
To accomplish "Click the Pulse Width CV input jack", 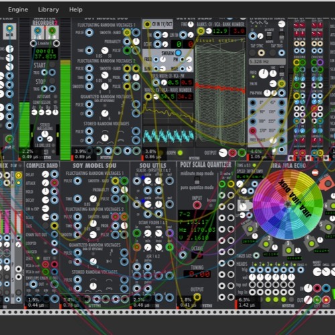I will pyautogui.click(x=156, y=82).
